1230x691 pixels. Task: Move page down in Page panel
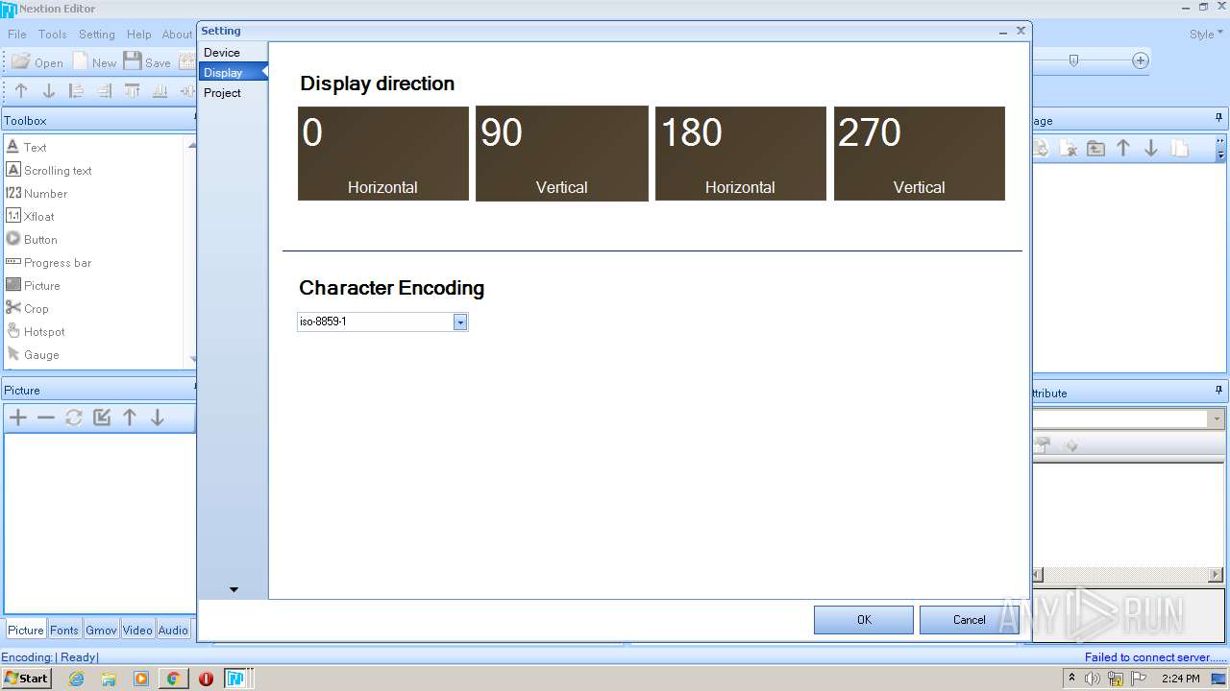pyautogui.click(x=1151, y=149)
